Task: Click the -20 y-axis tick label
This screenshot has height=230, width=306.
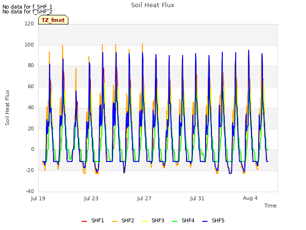Action: pyautogui.click(x=30, y=171)
